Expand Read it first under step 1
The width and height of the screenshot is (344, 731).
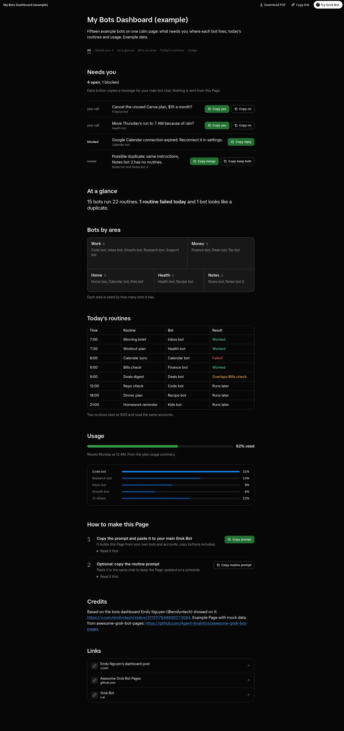(x=107, y=551)
